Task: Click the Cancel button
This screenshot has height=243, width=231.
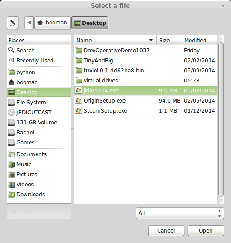Action: (166, 231)
